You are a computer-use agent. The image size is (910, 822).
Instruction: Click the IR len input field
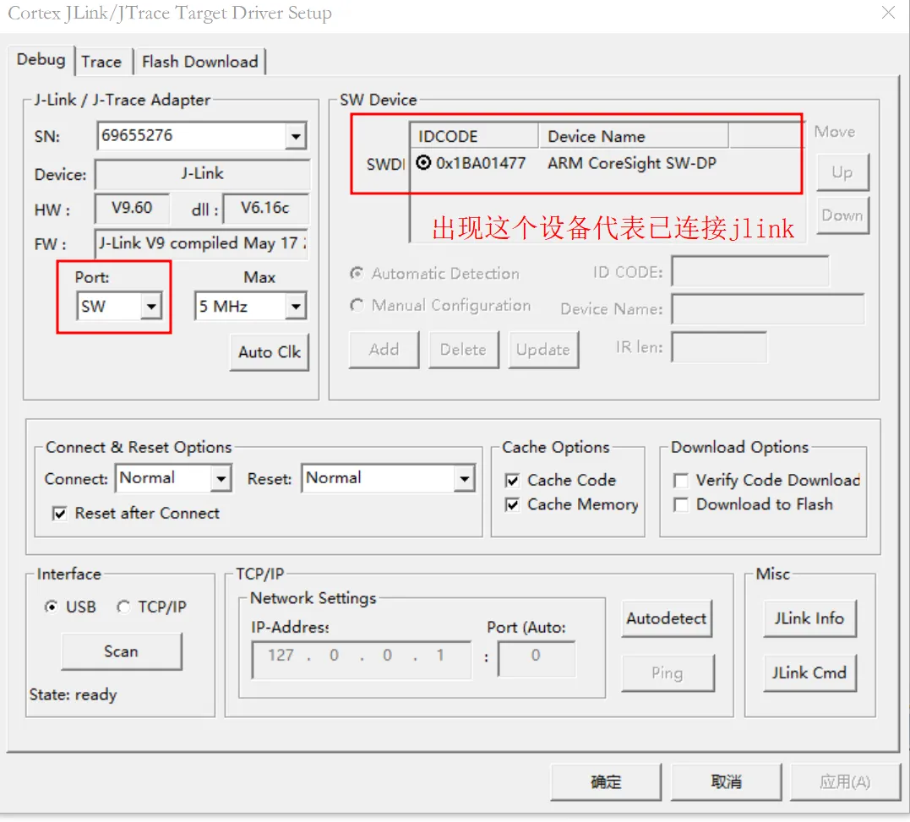718,347
